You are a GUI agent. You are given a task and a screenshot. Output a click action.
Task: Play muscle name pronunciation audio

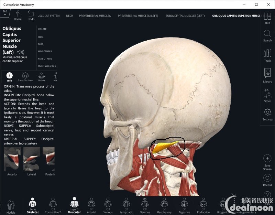(21, 52)
